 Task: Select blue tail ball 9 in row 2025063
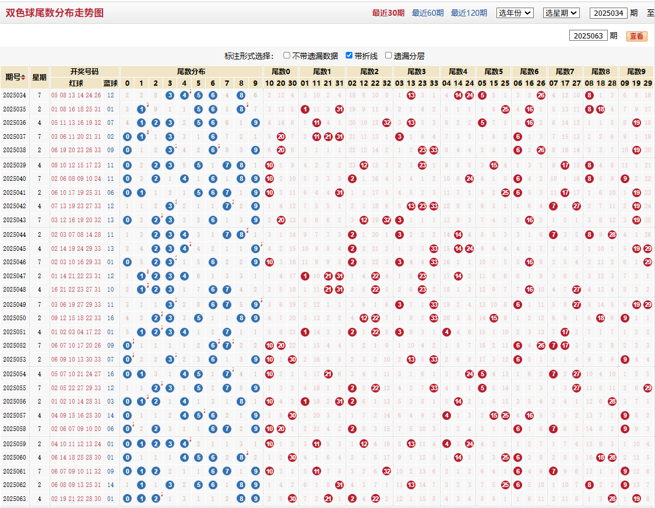256,499
